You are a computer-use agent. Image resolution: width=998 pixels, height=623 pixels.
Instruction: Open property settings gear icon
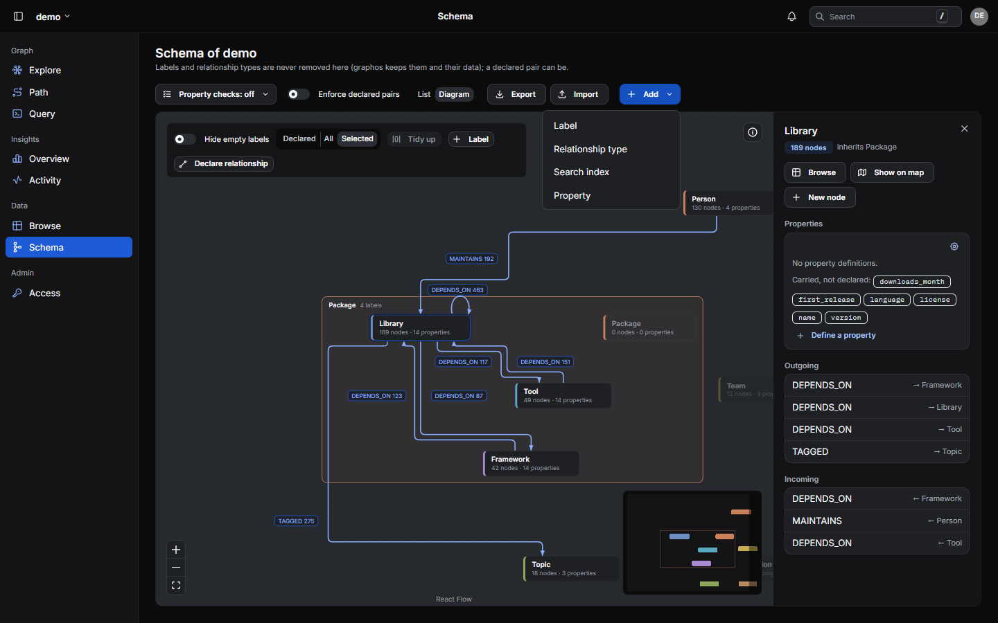[954, 246]
